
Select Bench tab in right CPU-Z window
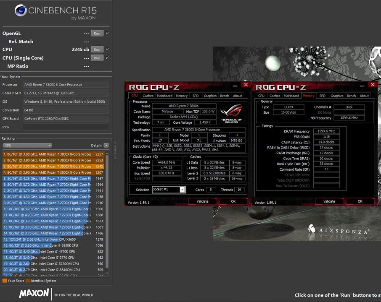pyautogui.click(x=352, y=96)
